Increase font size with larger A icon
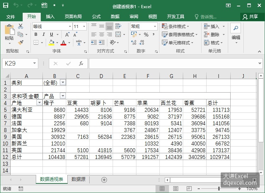Viewport: 265px width, 193px height. click(x=67, y=34)
